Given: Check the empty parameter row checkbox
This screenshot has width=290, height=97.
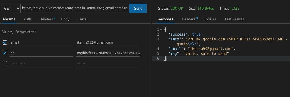Looking at the screenshot, I should [x=5, y=63].
